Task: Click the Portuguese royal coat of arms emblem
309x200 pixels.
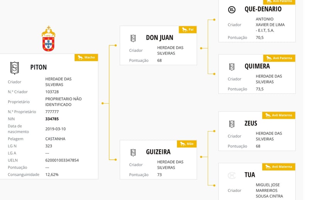Action: [x=48, y=39]
